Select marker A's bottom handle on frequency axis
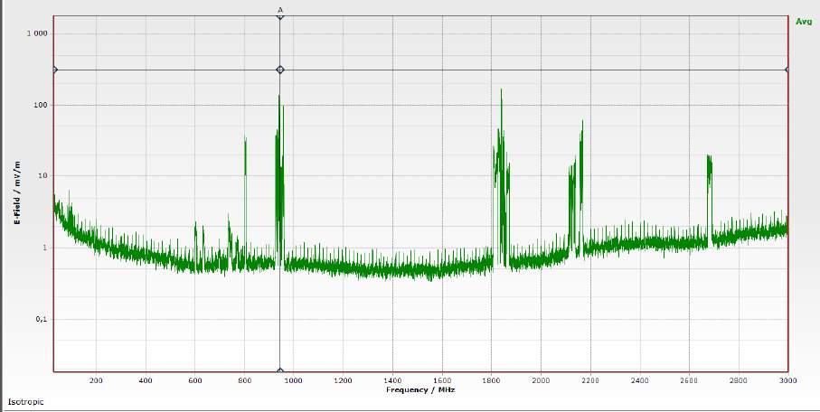 click(x=279, y=371)
